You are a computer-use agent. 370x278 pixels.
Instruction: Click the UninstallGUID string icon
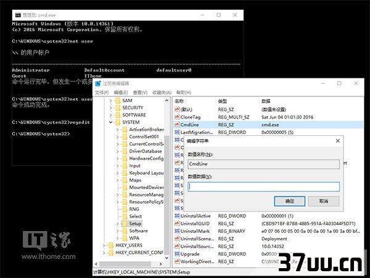point(177,224)
